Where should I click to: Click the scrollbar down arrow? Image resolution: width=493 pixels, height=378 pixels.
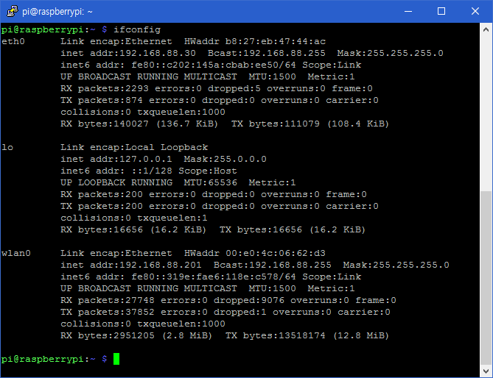point(486,371)
